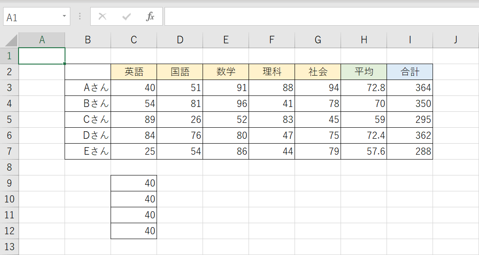Click inside the Name Box field
Screen dimensions: 479x255
coord(31,17)
